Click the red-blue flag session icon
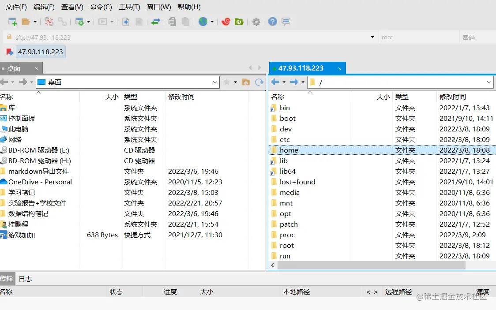The width and height of the screenshot is (496, 310). (x=10, y=52)
